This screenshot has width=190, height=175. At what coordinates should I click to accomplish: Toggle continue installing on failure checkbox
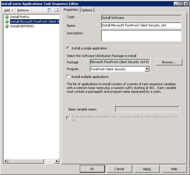[68, 118]
